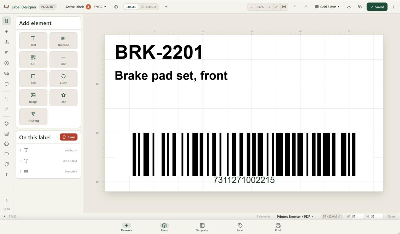Switch to LOCAL mode
The image size is (400, 234).
(x=131, y=7)
